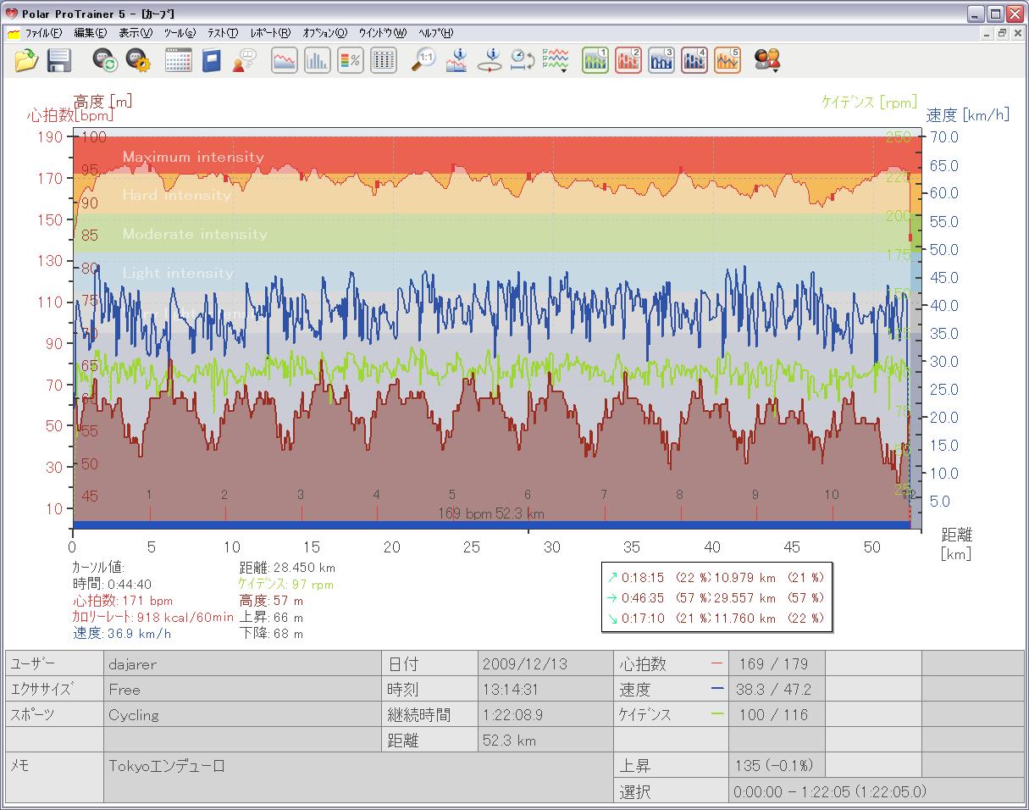Click the document icon left of ファイル menu
Image resolution: width=1029 pixels, height=810 pixels.
(x=14, y=34)
